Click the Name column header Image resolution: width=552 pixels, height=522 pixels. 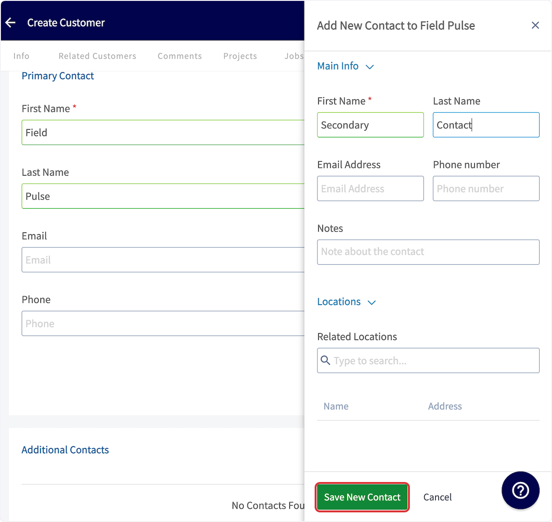(x=336, y=406)
